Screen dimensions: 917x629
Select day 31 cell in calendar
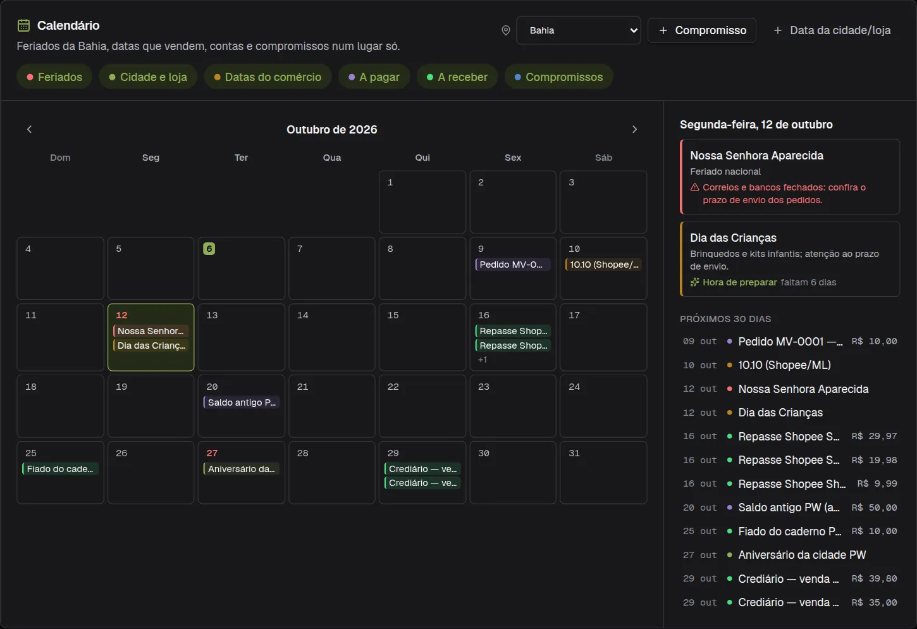(603, 473)
